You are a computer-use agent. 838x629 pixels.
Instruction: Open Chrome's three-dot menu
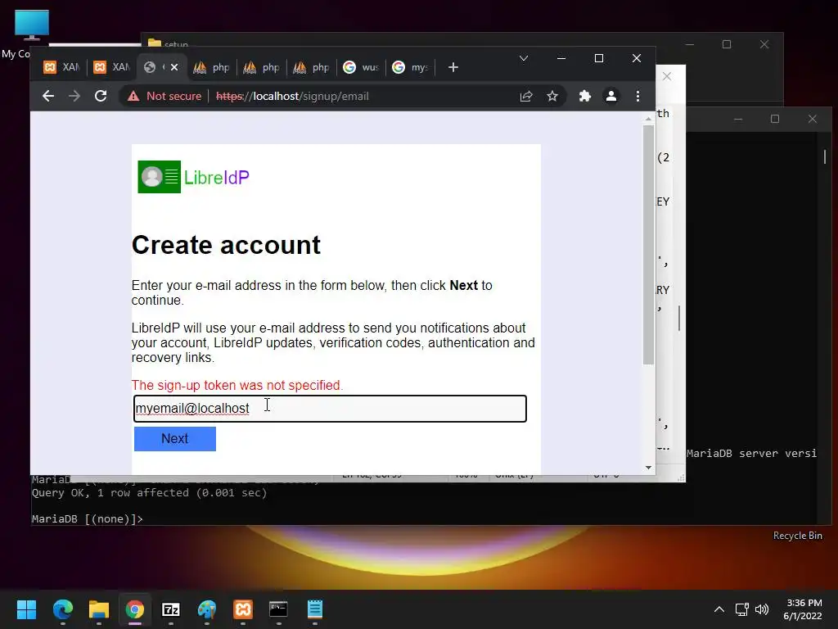click(x=638, y=97)
